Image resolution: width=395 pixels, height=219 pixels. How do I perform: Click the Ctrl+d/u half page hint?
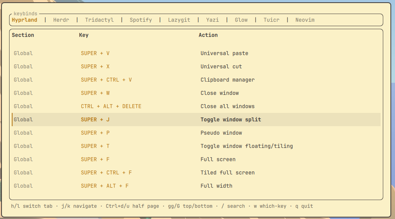tap(133, 206)
